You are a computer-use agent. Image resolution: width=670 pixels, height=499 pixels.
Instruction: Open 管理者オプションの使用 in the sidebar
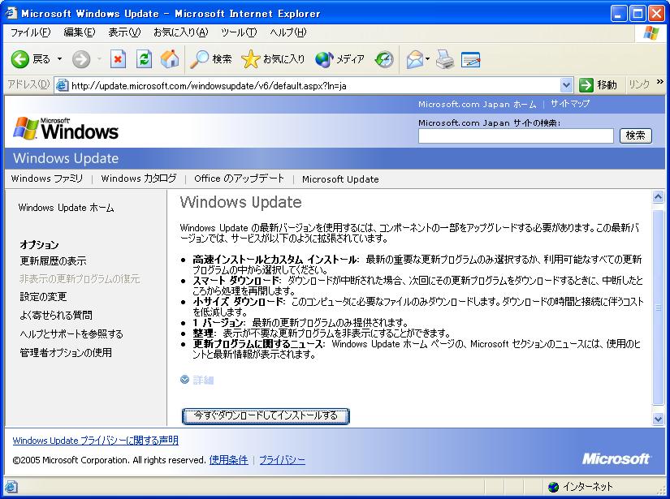[x=66, y=353]
